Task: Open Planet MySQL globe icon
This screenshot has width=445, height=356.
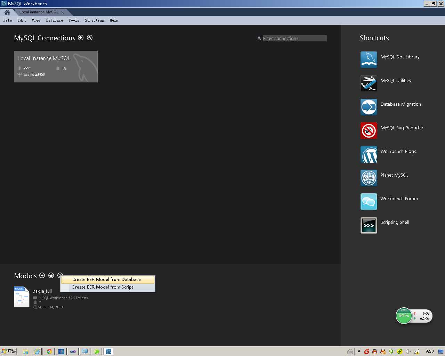Action: click(369, 178)
